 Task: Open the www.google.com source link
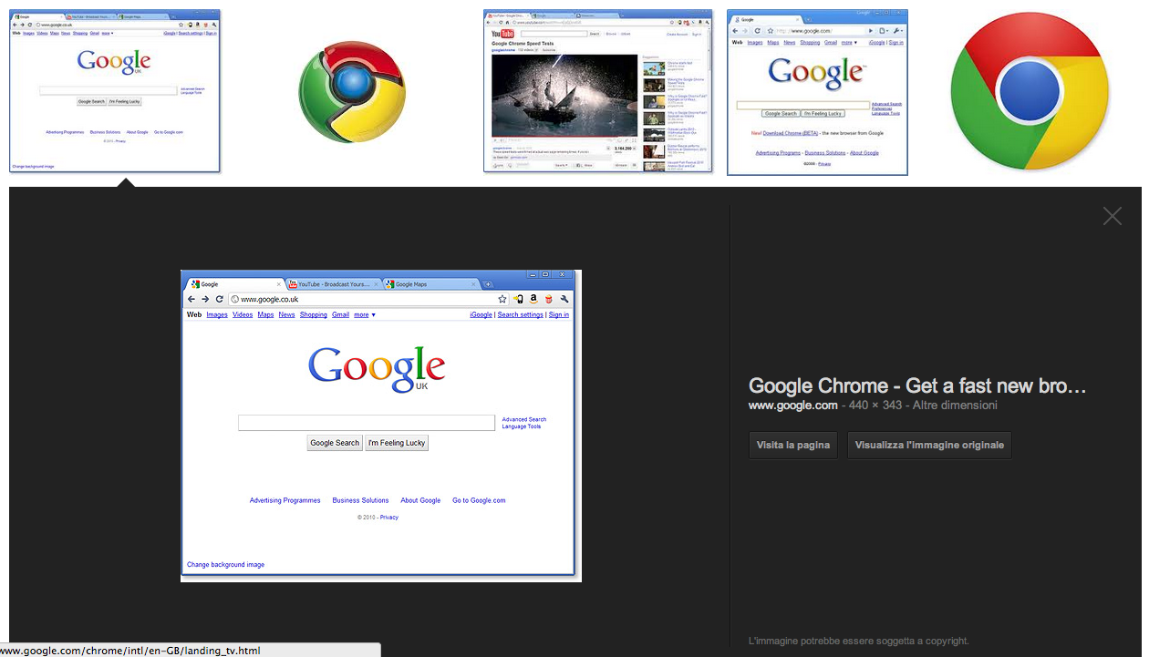[792, 405]
